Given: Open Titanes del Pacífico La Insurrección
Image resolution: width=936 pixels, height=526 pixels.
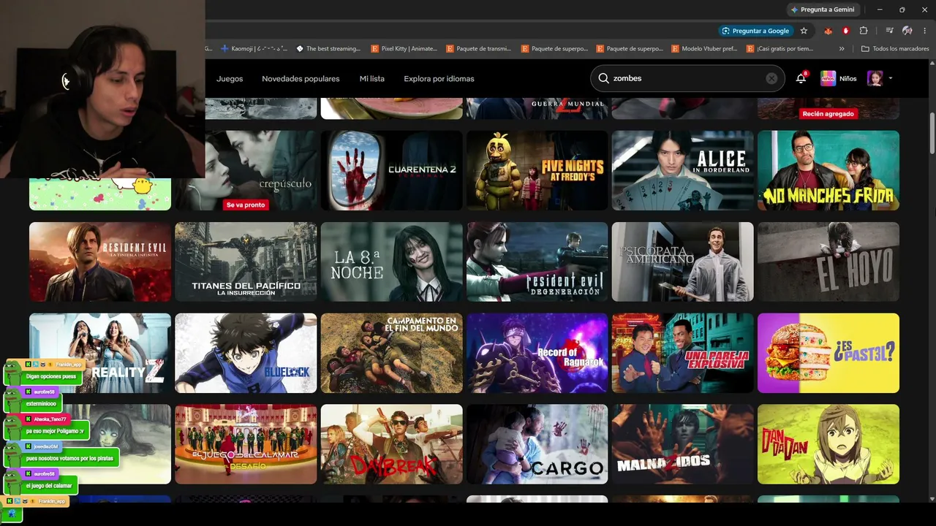Looking at the screenshot, I should (246, 262).
